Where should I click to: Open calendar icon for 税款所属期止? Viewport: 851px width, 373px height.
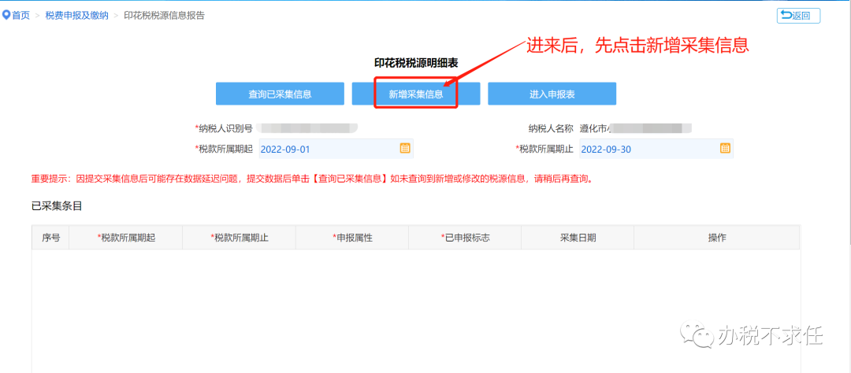click(x=725, y=148)
